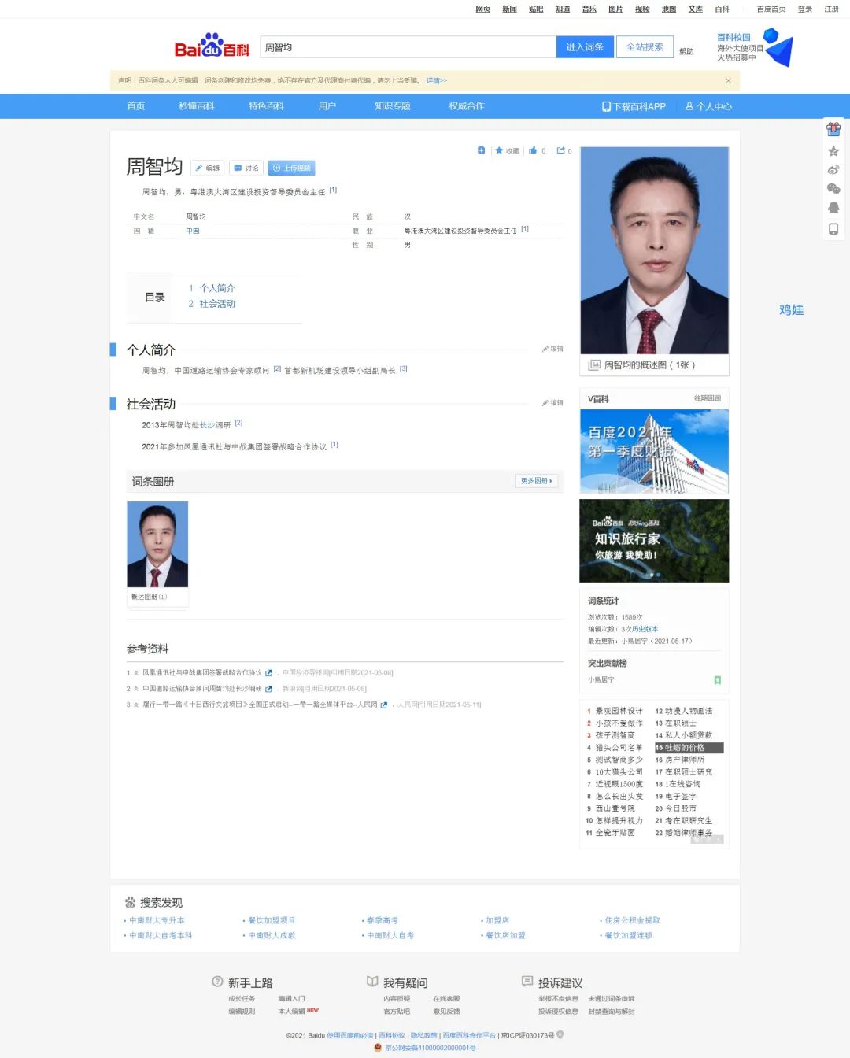Open the 秒懂百科 navigation tab
Viewport: 850px width, 1058px height.
(197, 106)
